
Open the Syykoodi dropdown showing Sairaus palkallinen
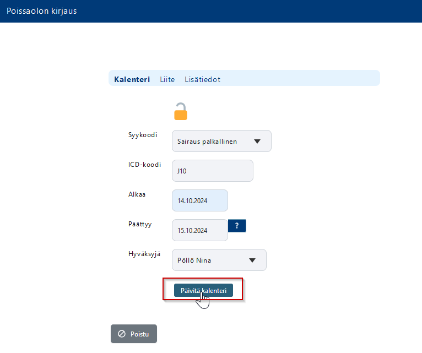click(215, 141)
